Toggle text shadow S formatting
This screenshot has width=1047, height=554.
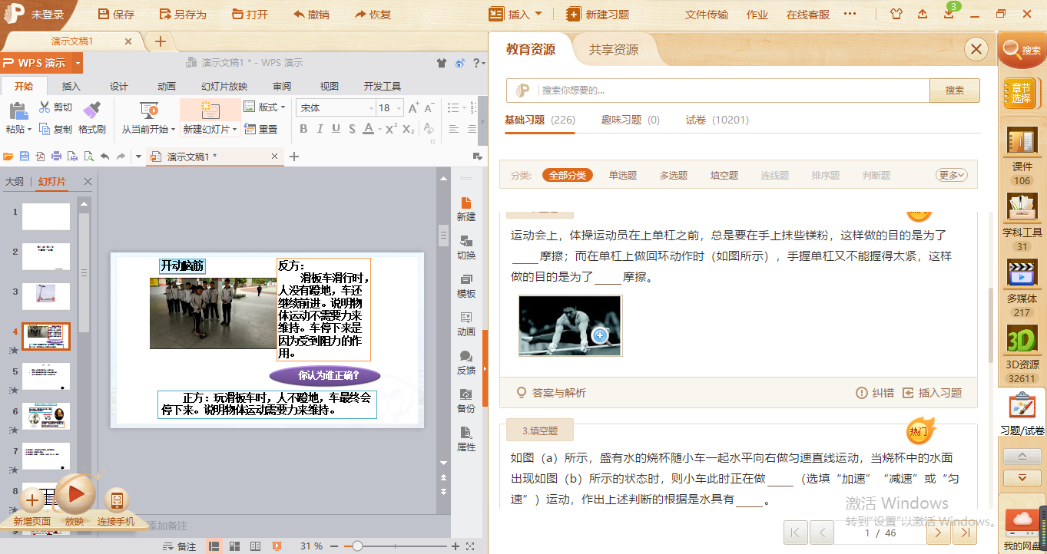(352, 129)
